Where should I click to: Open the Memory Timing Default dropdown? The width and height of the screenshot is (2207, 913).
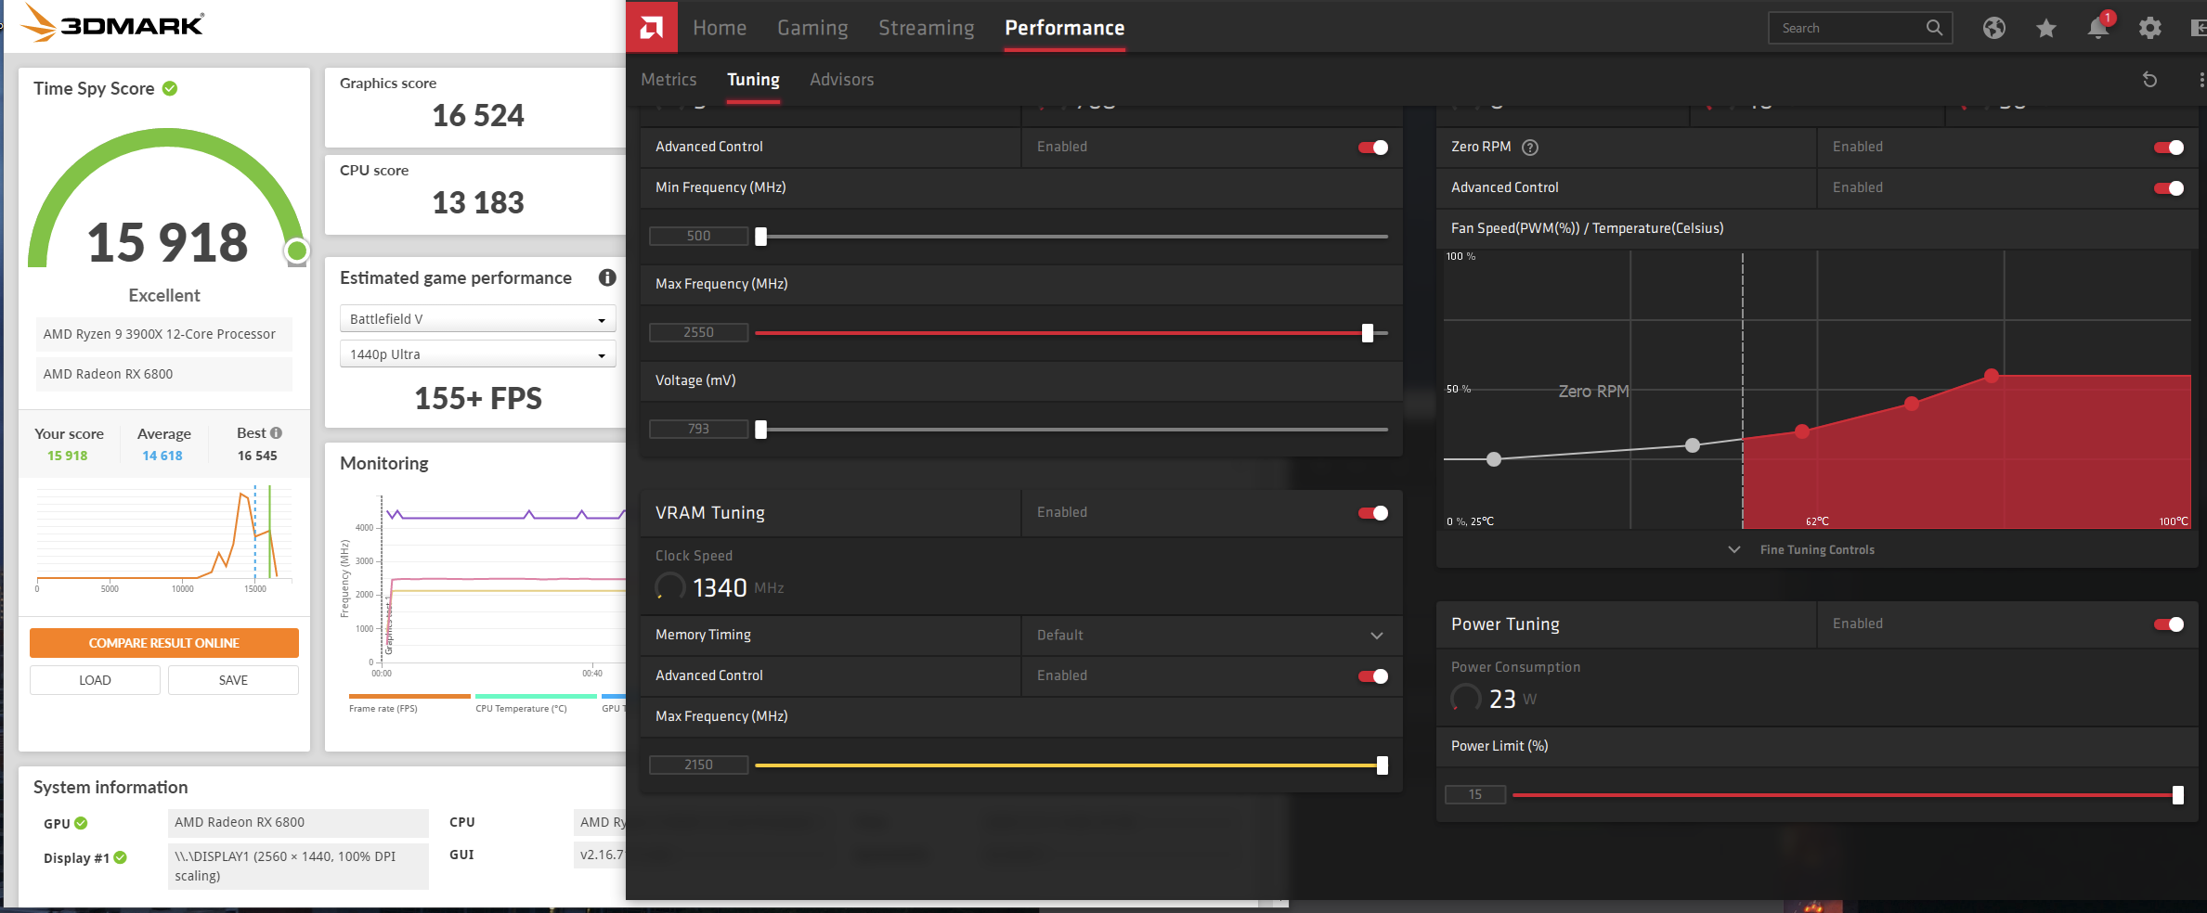[1212, 636]
